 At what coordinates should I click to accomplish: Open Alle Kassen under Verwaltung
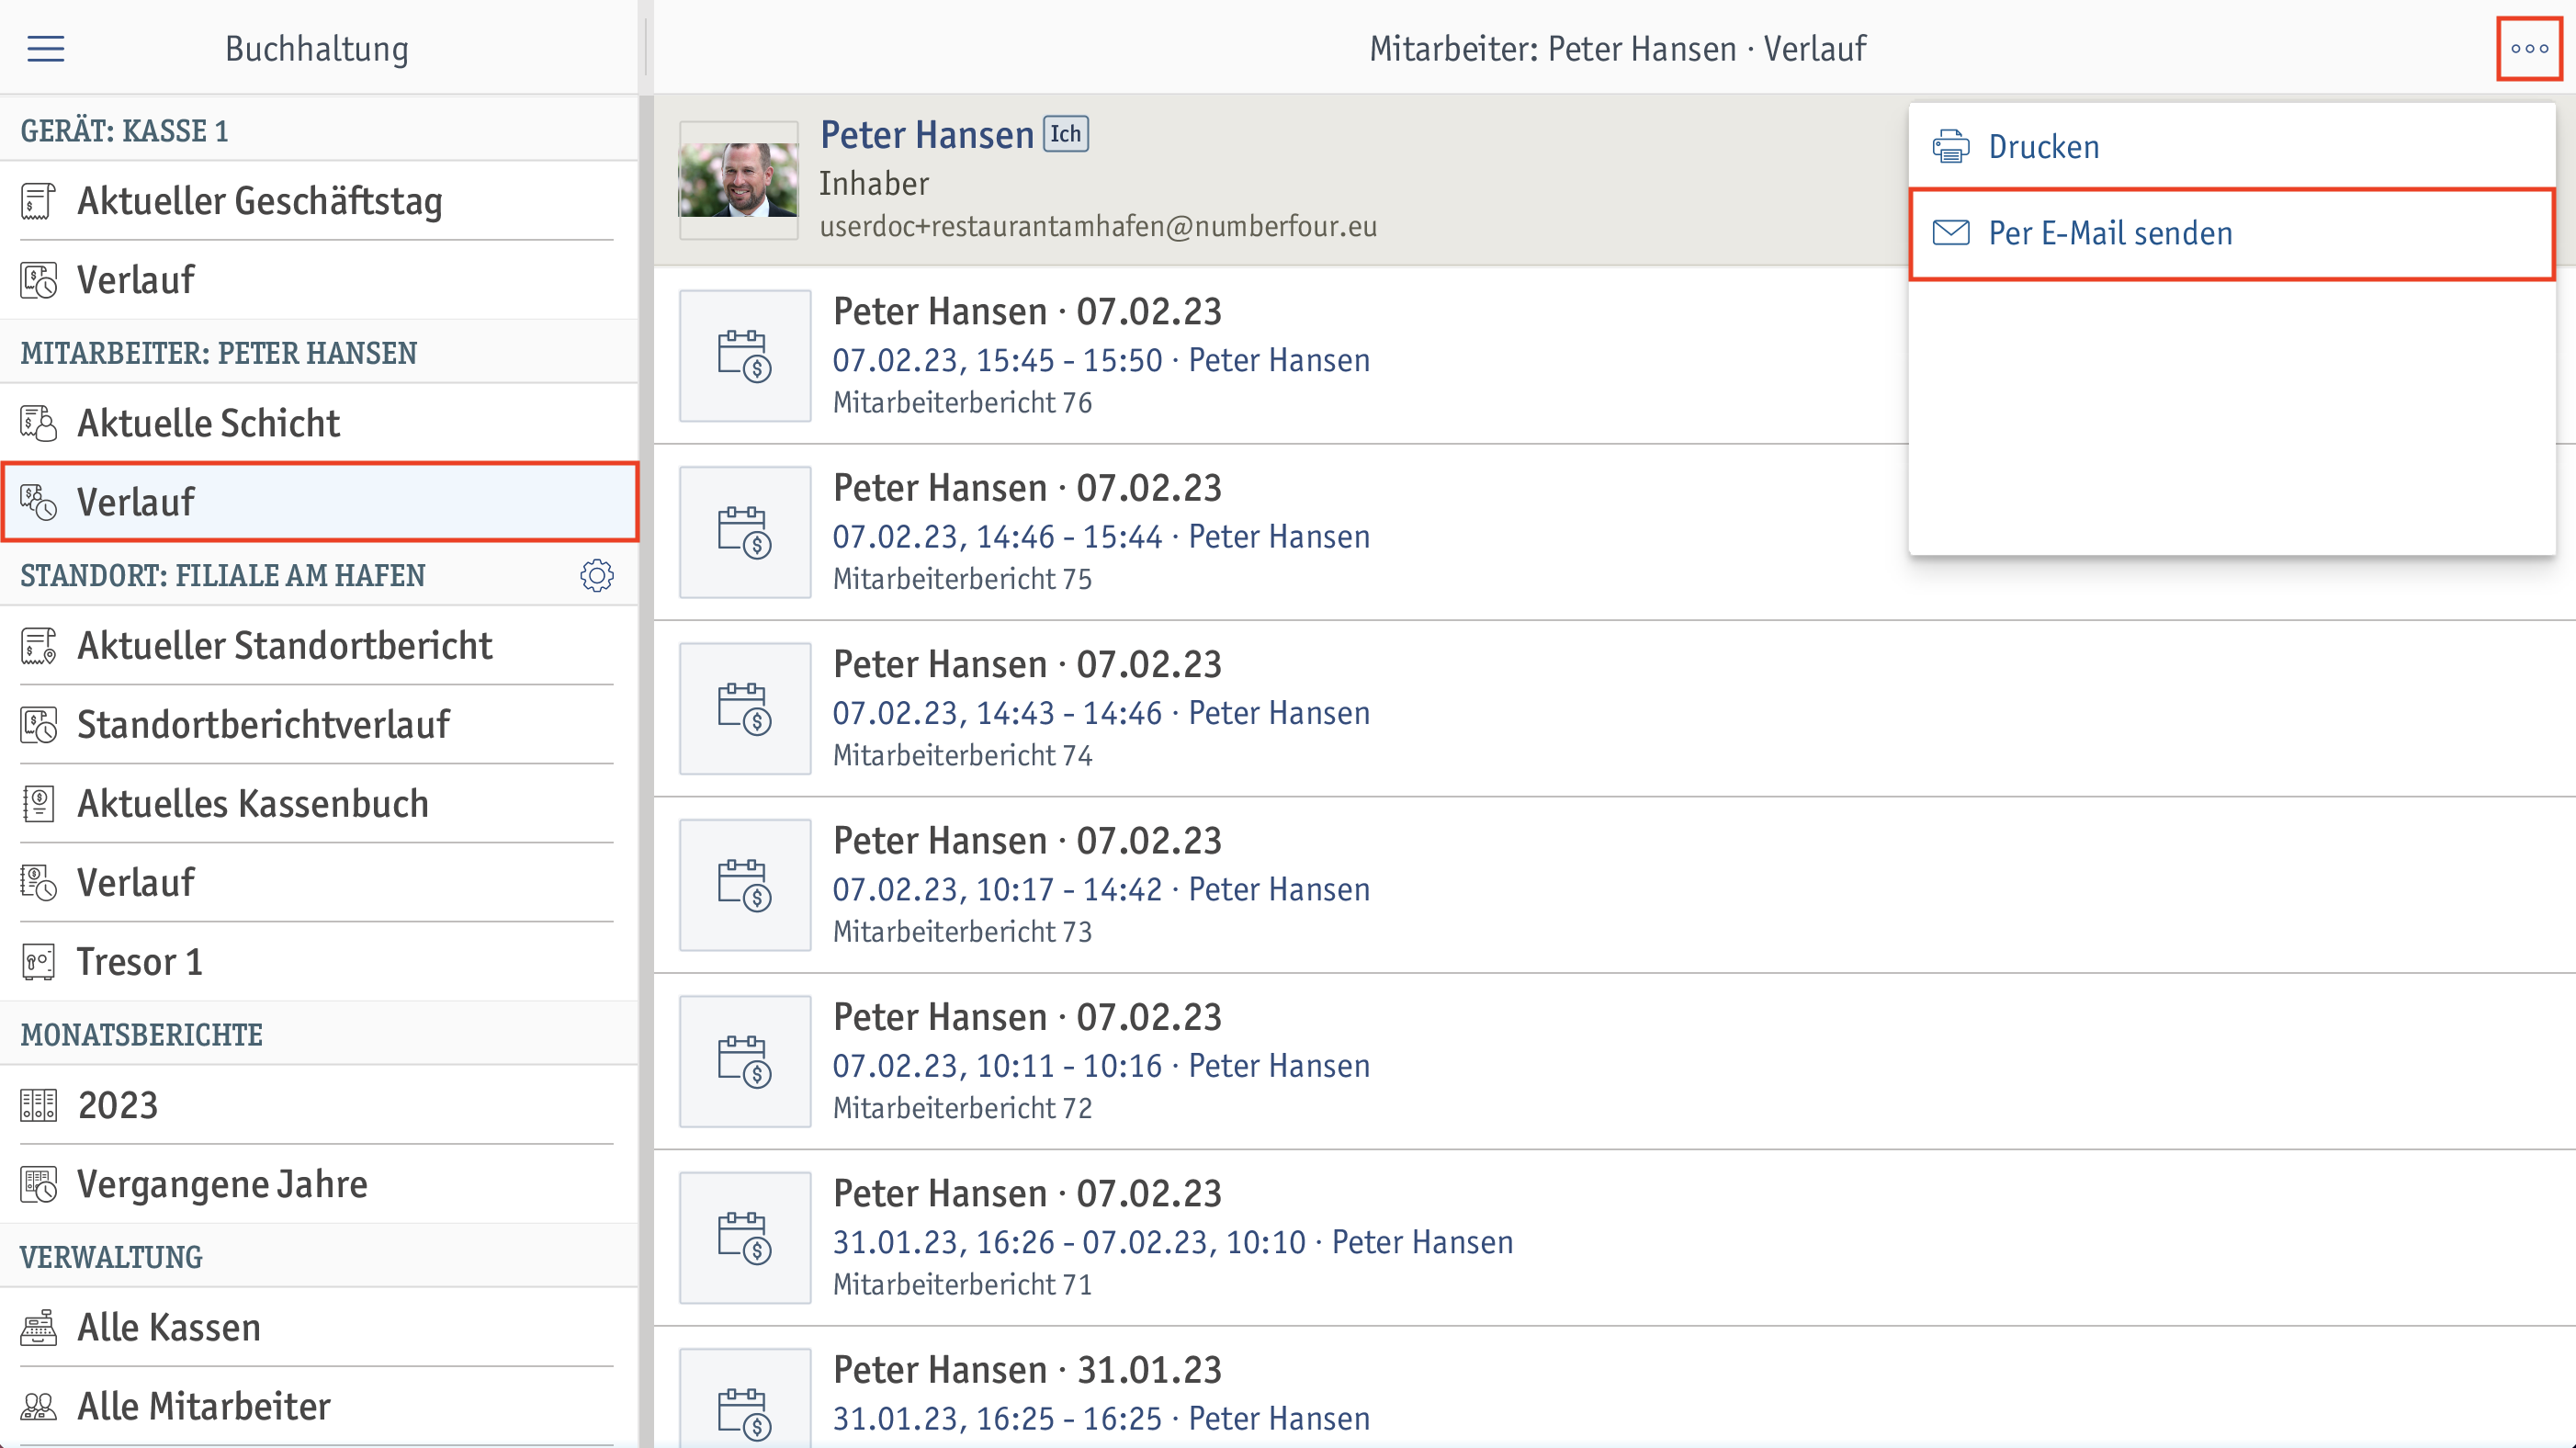(x=318, y=1328)
